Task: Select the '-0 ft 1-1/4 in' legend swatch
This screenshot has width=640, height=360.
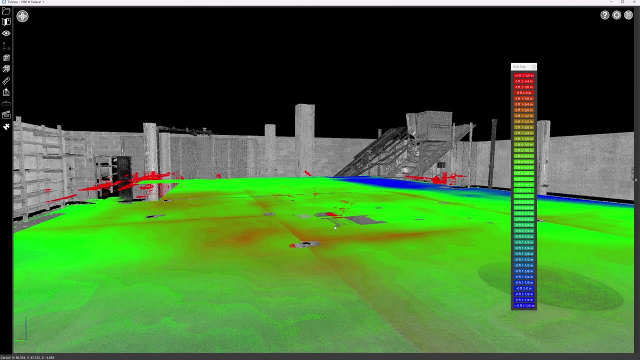Action: point(524,248)
